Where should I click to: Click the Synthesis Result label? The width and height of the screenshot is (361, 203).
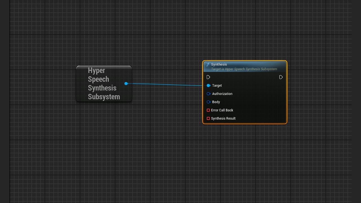pyautogui.click(x=223, y=118)
